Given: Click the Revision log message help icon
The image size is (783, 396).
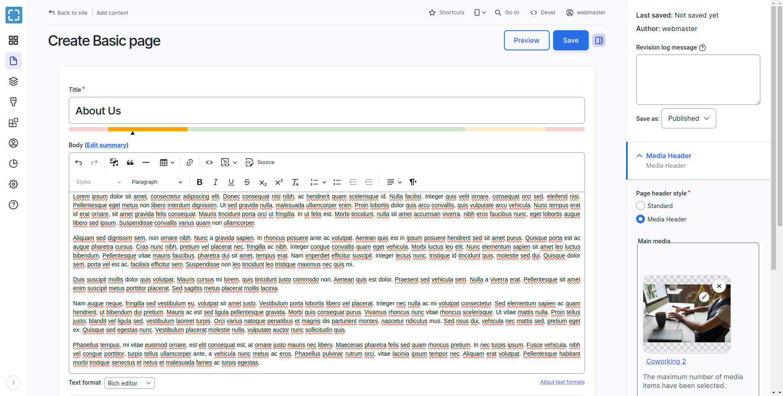Looking at the screenshot, I should click(x=702, y=48).
